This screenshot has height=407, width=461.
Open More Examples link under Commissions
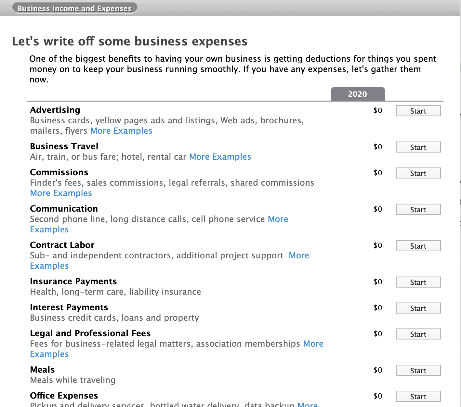pos(61,193)
